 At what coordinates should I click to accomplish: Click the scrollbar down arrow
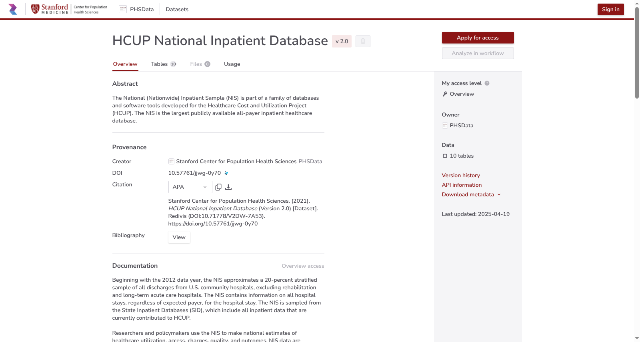click(637, 338)
